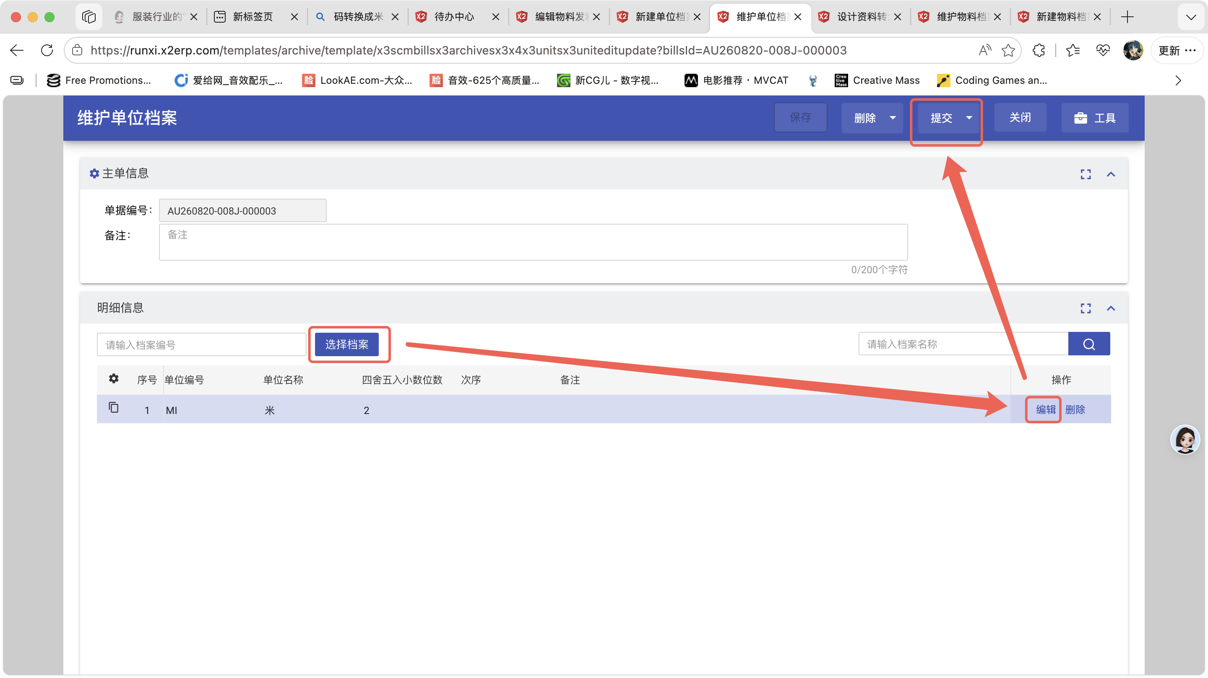Click the 关闭 button
This screenshot has height=678, width=1208.
pos(1020,118)
